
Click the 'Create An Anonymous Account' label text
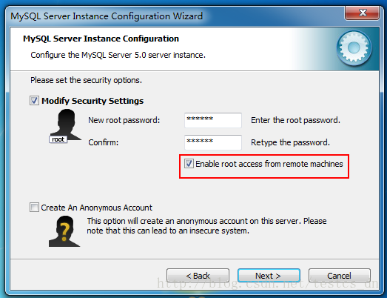[x=96, y=208]
